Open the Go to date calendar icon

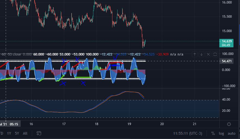tap(39, 133)
